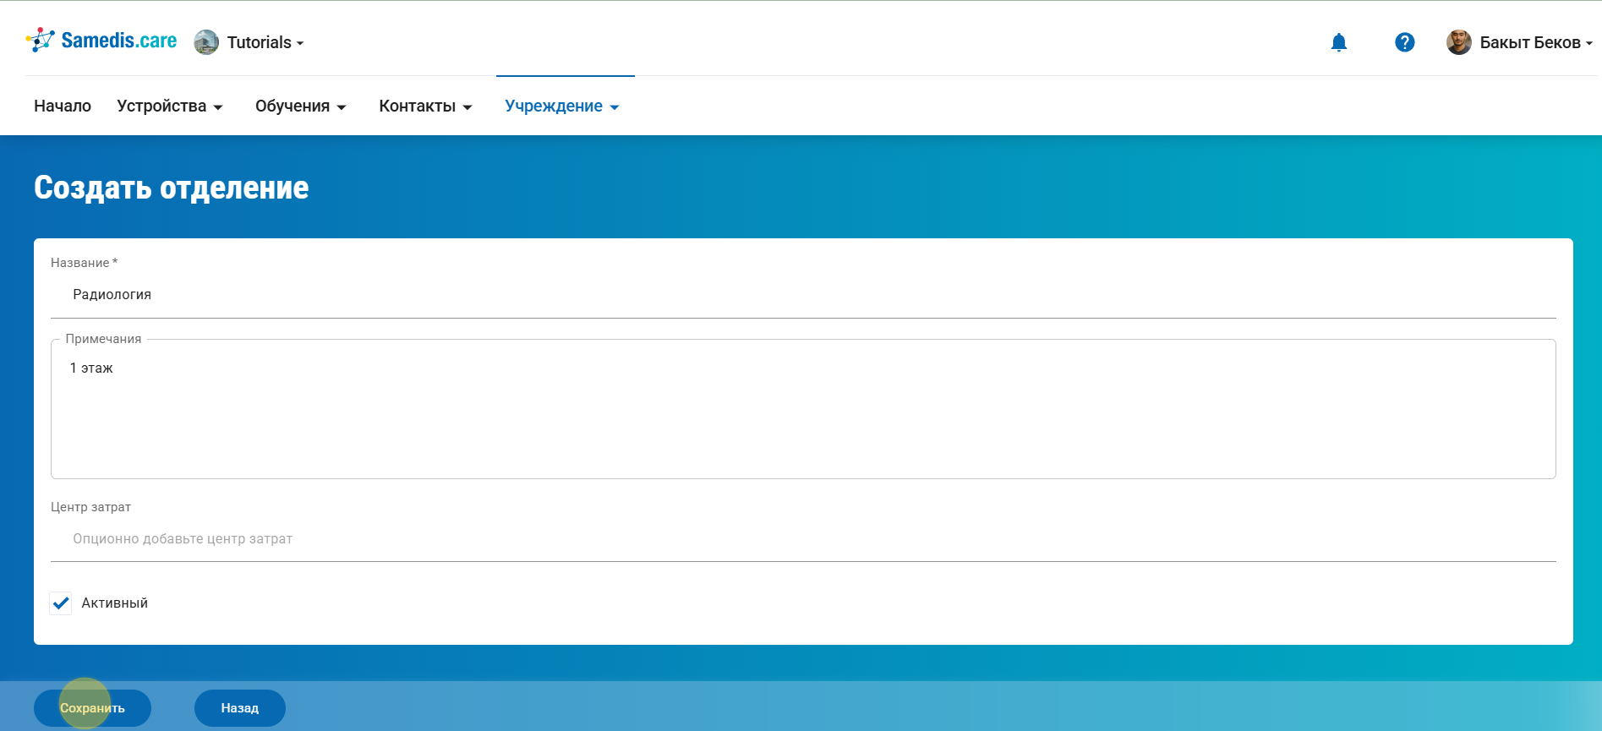Expand the Устройства menu
This screenshot has height=731, width=1602.
(x=169, y=106)
